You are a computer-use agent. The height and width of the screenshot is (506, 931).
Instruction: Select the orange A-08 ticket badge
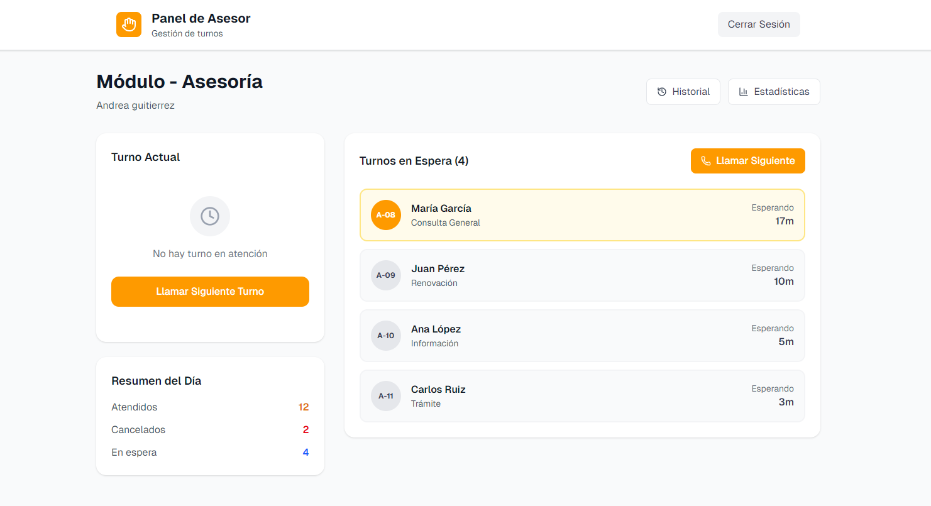coord(386,215)
